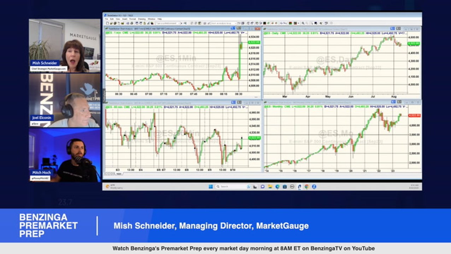Open the Format menu

pos(133,19)
